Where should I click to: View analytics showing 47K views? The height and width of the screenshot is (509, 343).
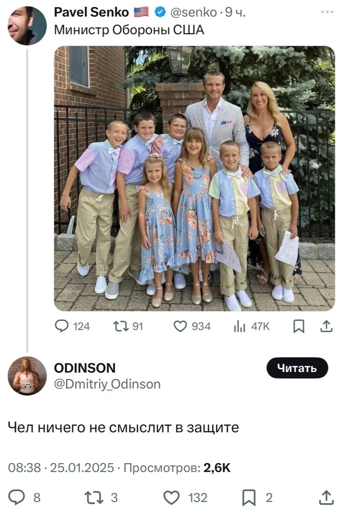239,327
